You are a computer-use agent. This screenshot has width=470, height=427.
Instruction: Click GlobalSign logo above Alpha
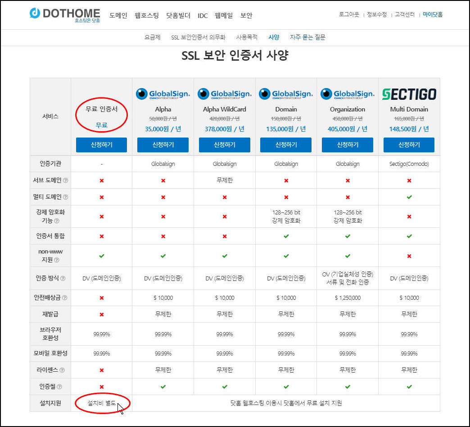(x=163, y=94)
